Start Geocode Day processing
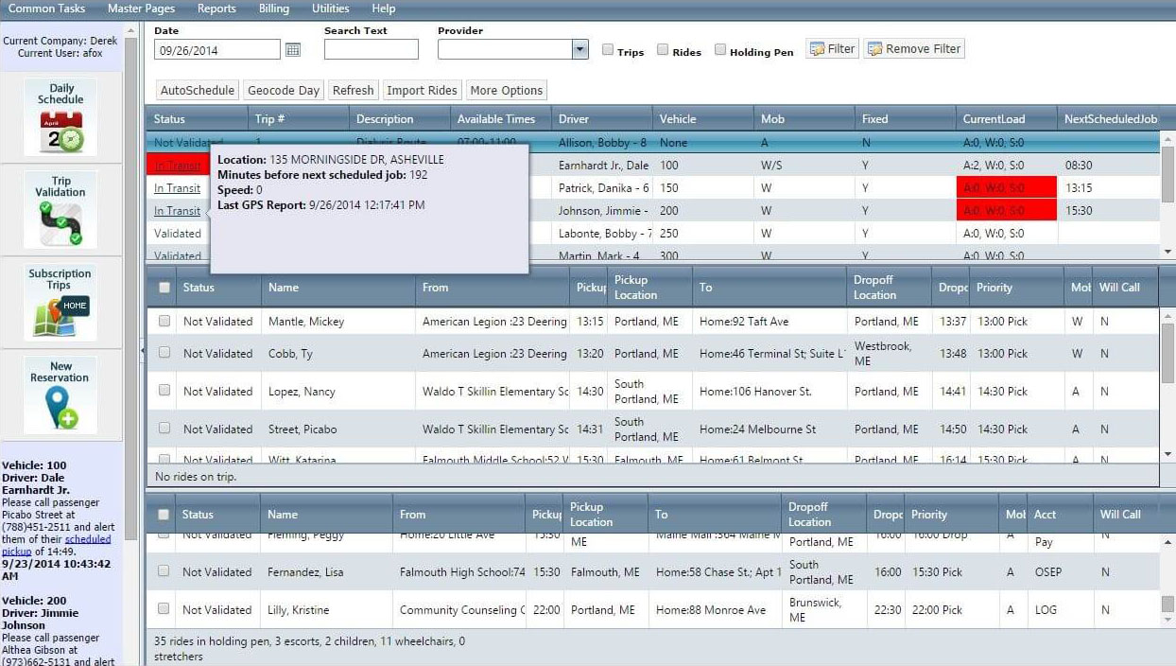 (283, 90)
